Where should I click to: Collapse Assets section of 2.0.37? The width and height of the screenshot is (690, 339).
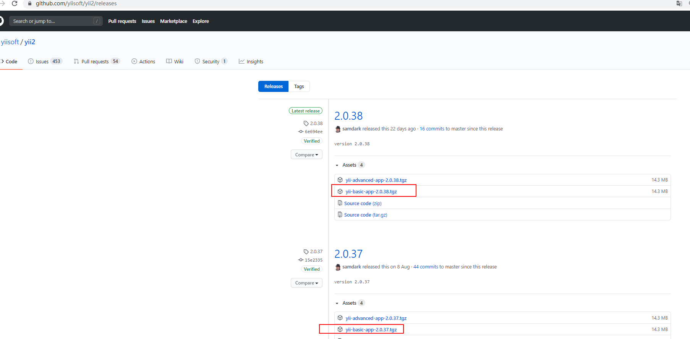(350, 303)
